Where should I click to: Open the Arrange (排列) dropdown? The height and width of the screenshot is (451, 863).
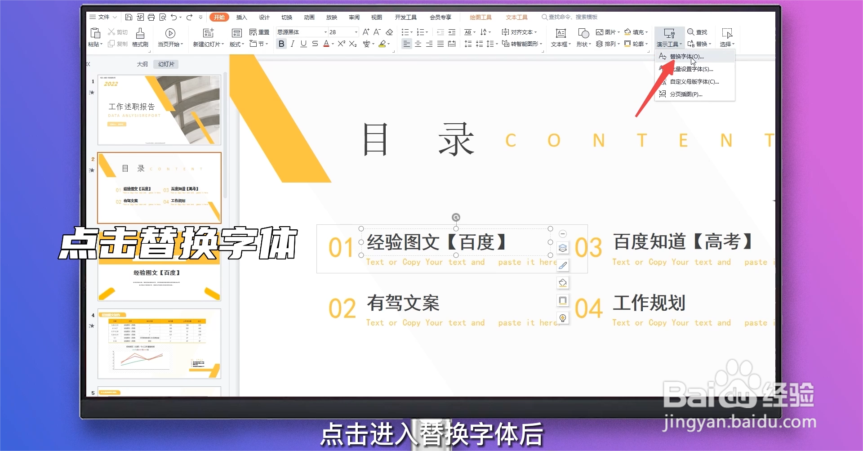pos(608,44)
